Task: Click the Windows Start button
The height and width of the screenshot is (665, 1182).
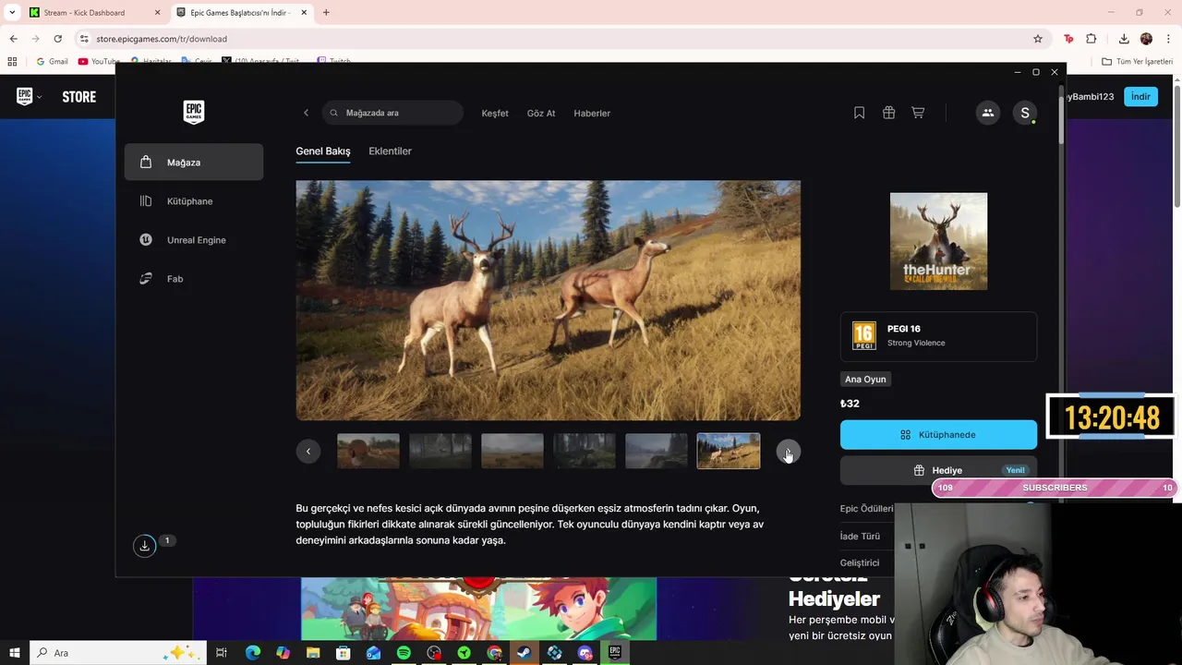Action: click(x=15, y=653)
